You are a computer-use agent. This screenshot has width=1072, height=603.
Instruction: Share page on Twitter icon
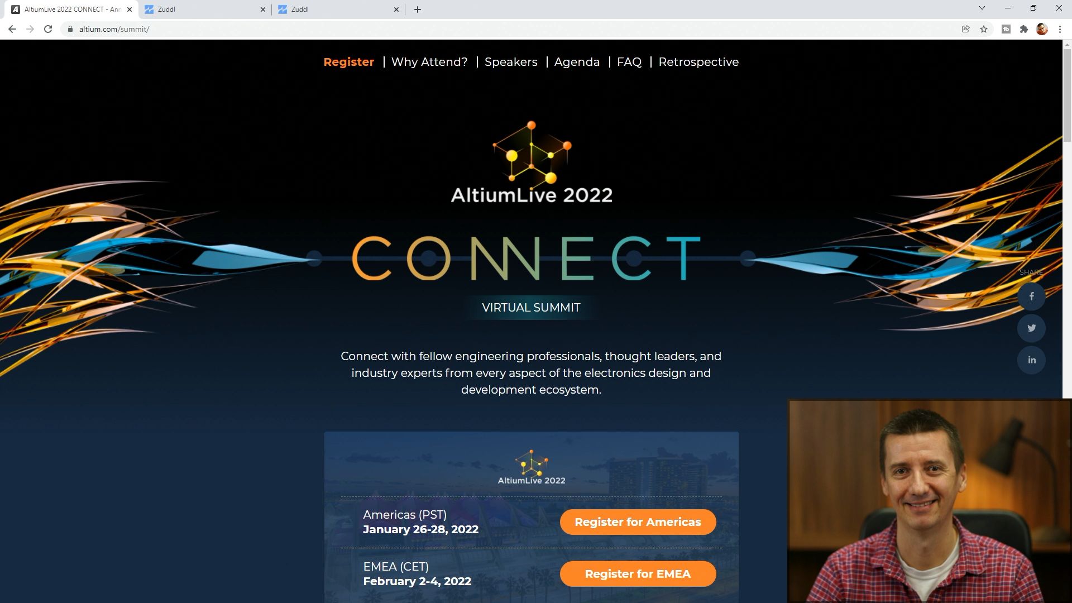pos(1031,328)
